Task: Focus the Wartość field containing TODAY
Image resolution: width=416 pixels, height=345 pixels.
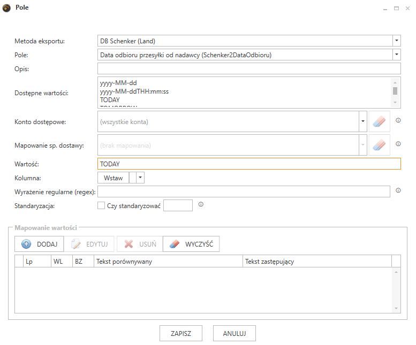Action: 249,164
